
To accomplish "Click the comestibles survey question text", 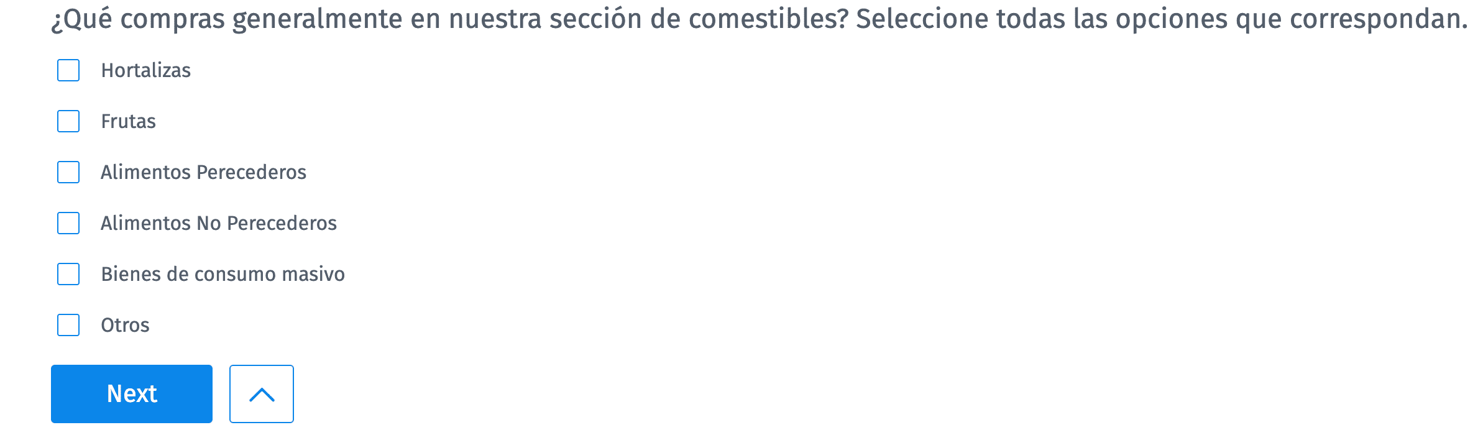I will (758, 19).
